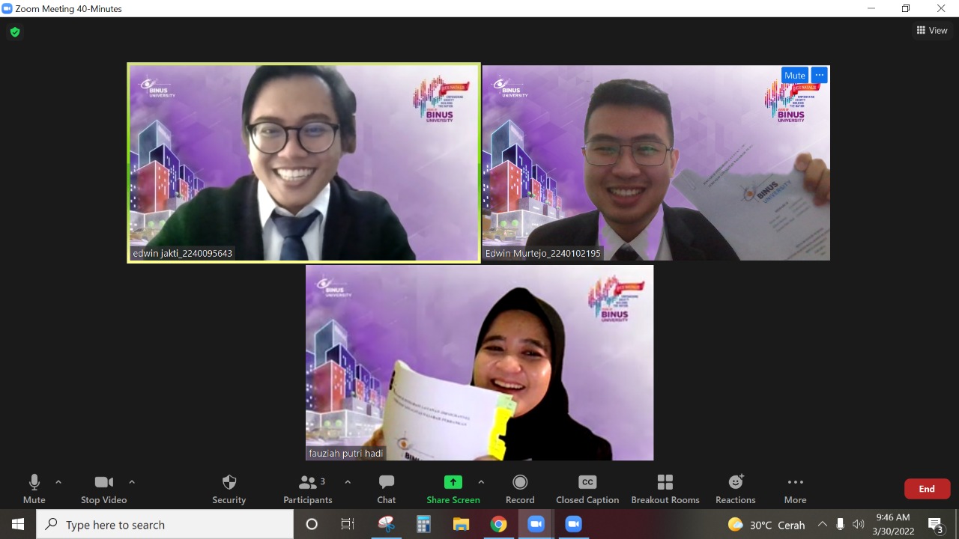This screenshot has width=959, height=539.
Task: Expand video options arrow beside Stop Video
Action: coord(132,482)
